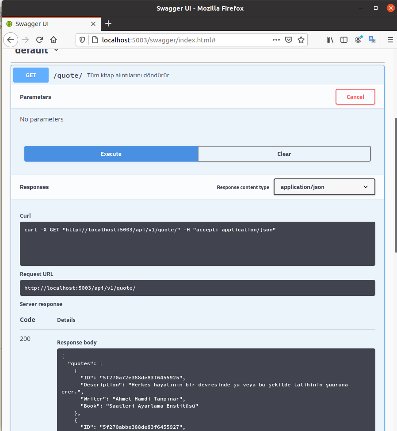The width and height of the screenshot is (397, 431).
Task: Click the browser back arrow button
Action: pyautogui.click(x=11, y=40)
